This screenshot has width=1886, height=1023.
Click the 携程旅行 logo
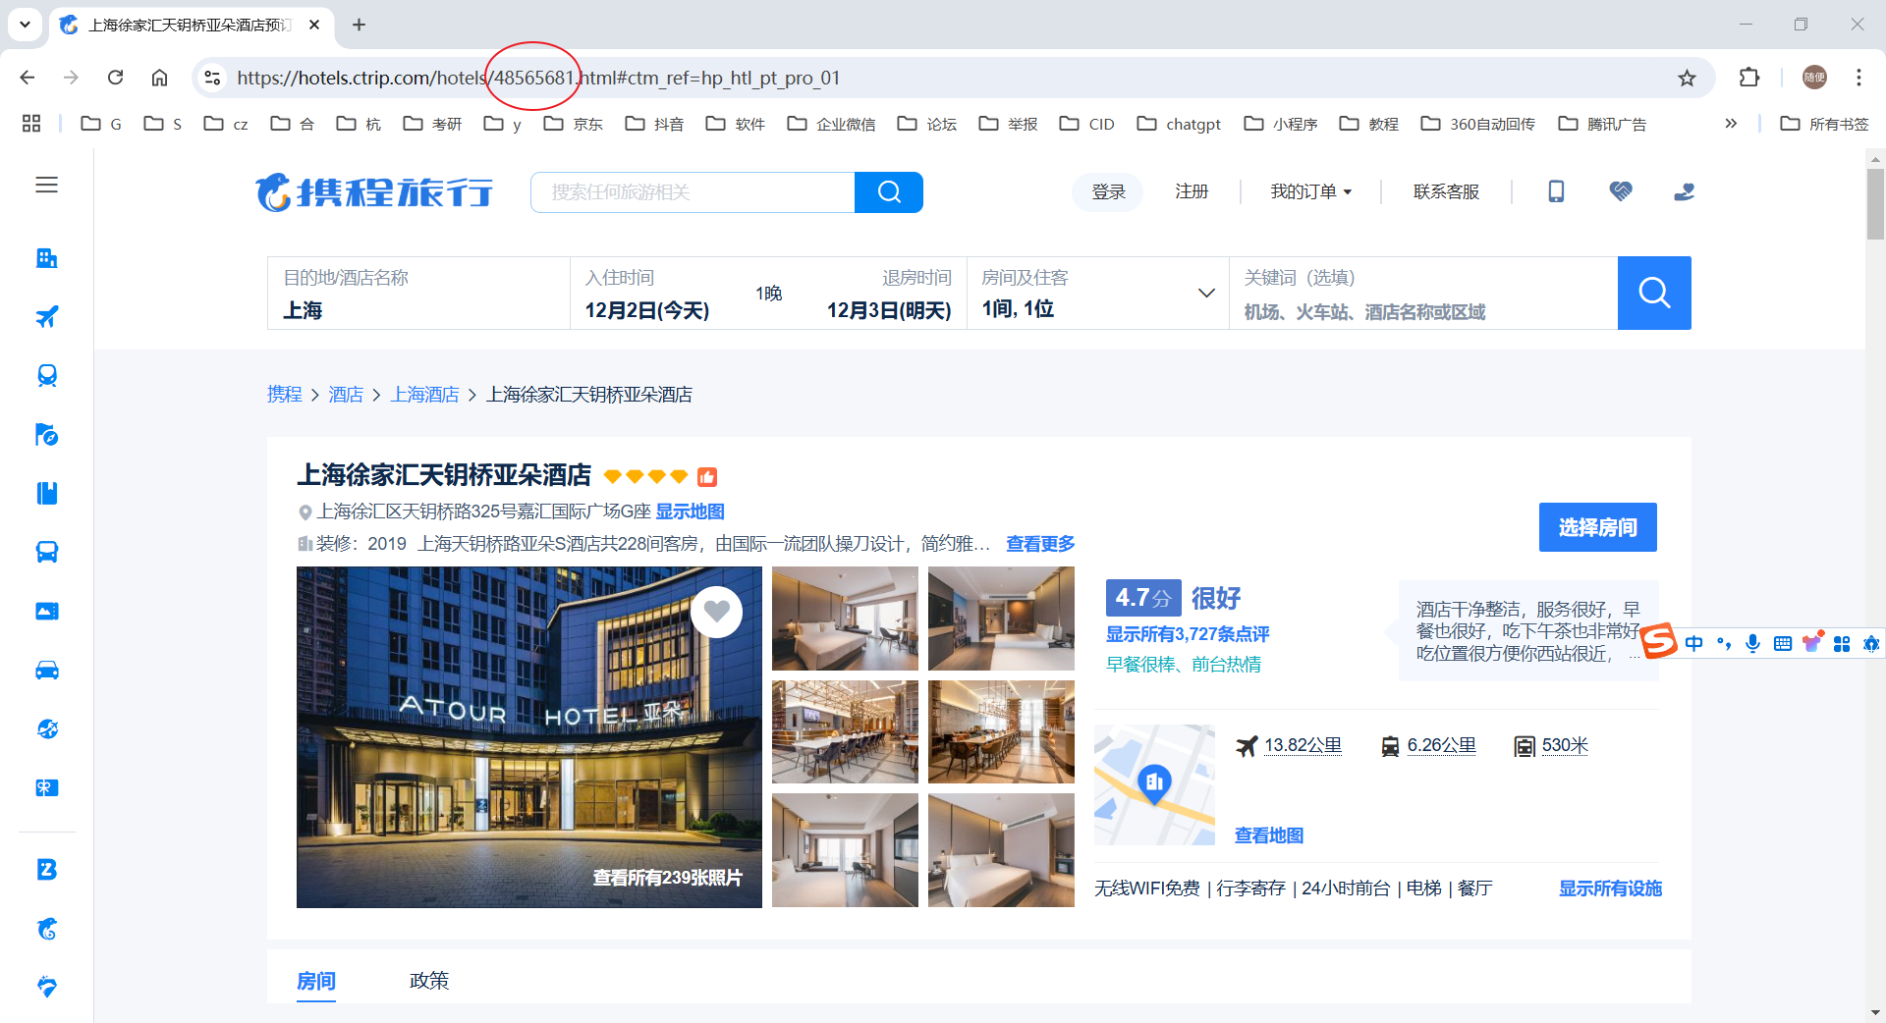[374, 192]
